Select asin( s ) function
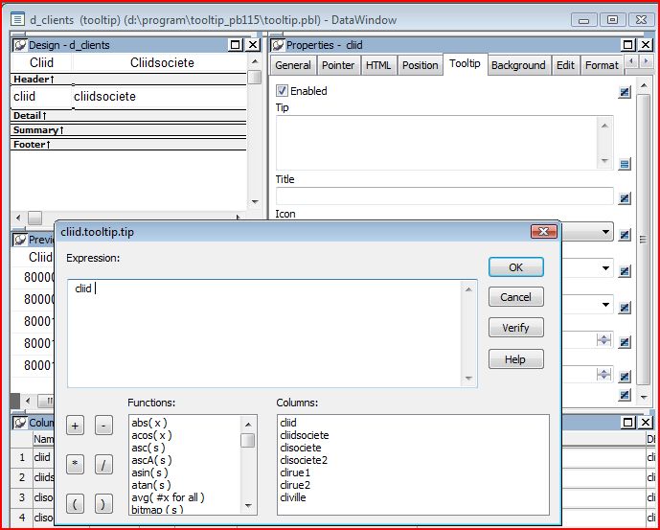The image size is (660, 530). 149,472
